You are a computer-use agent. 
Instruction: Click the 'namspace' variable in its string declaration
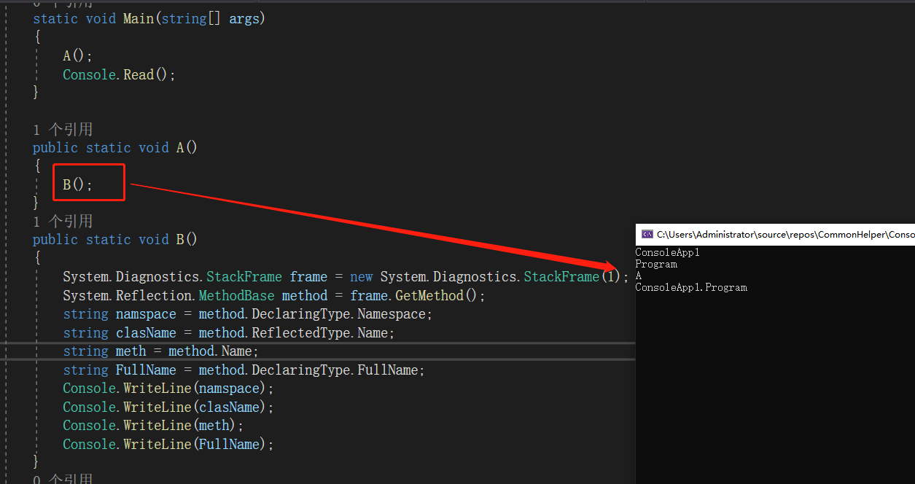click(x=146, y=314)
